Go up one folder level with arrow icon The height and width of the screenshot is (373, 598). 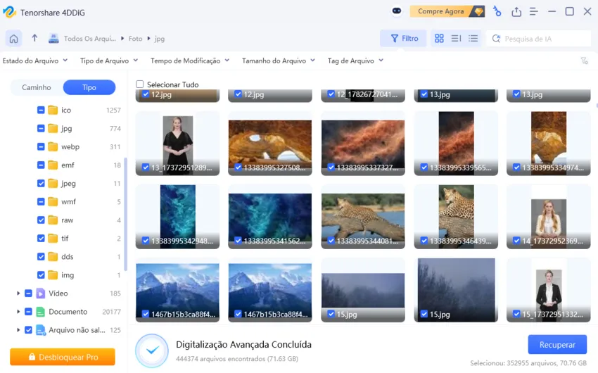(34, 39)
